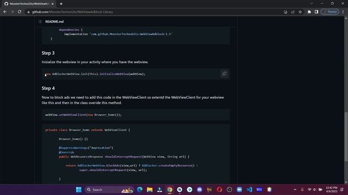This screenshot has height=195, width=348.
Task: Open the notification center icon
Action: tap(342, 190)
